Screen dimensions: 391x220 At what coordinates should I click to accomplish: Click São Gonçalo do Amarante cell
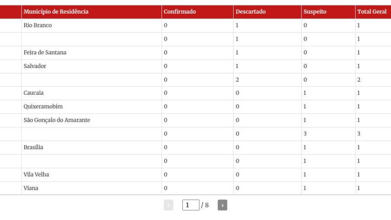point(57,120)
